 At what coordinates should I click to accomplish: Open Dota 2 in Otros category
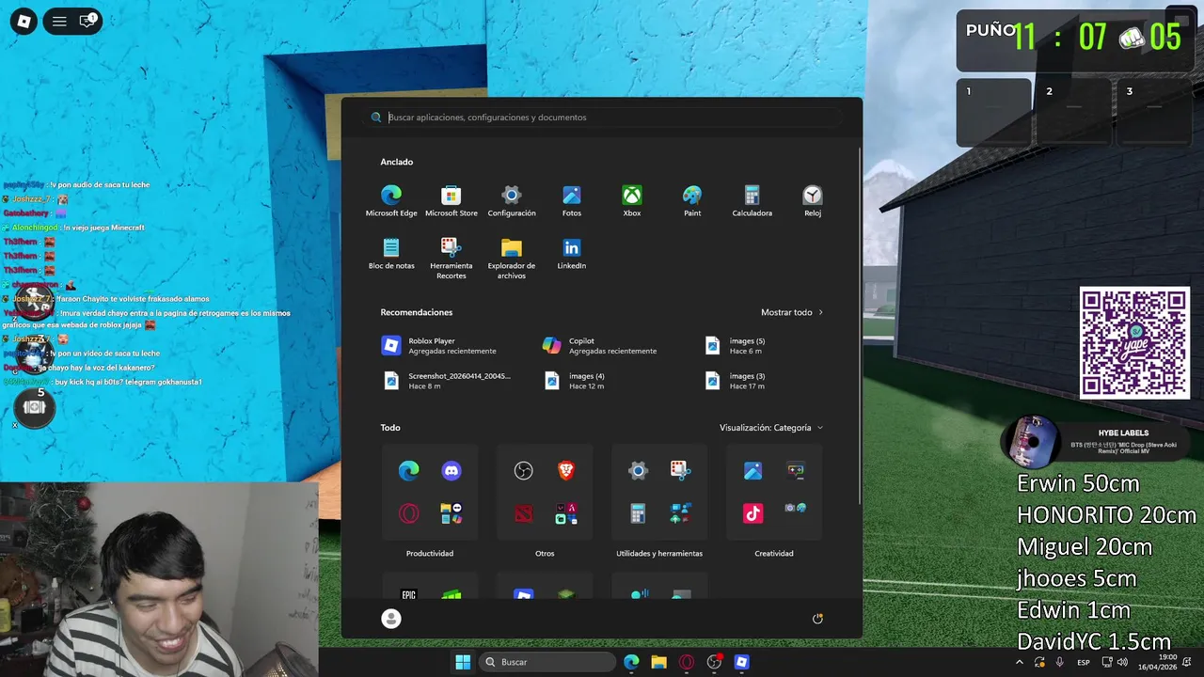[524, 513]
